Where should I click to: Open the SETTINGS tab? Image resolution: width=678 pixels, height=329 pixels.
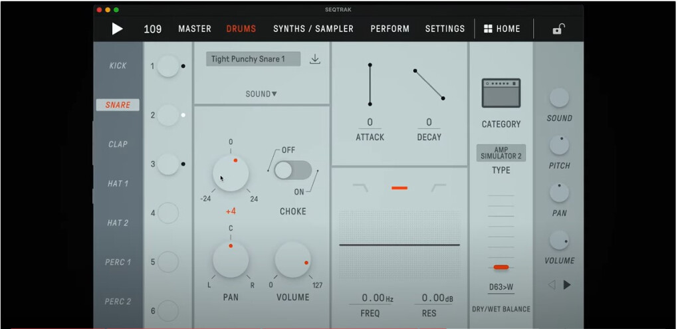pyautogui.click(x=445, y=29)
